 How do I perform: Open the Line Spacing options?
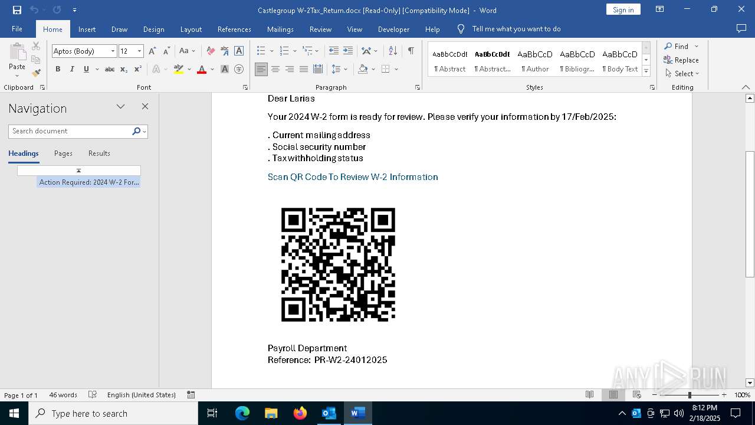[336, 69]
